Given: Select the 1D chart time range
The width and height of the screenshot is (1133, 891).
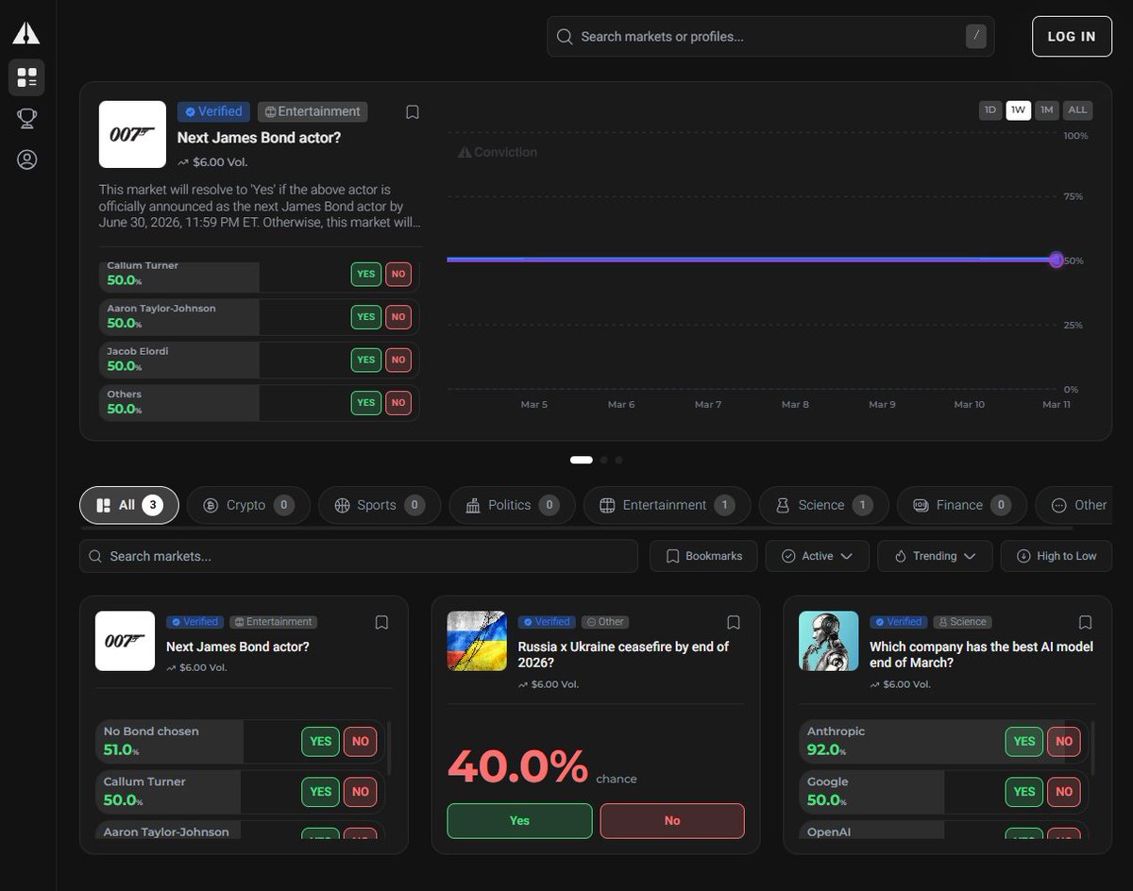Looking at the screenshot, I should click(x=989, y=110).
